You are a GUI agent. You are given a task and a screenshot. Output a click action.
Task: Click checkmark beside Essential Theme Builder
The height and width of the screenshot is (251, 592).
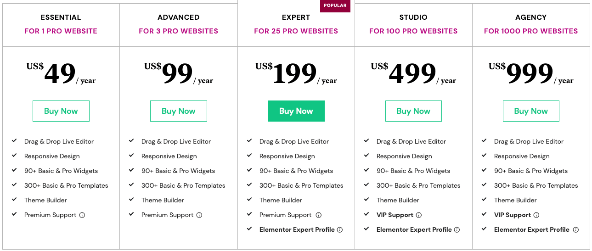pos(14,200)
